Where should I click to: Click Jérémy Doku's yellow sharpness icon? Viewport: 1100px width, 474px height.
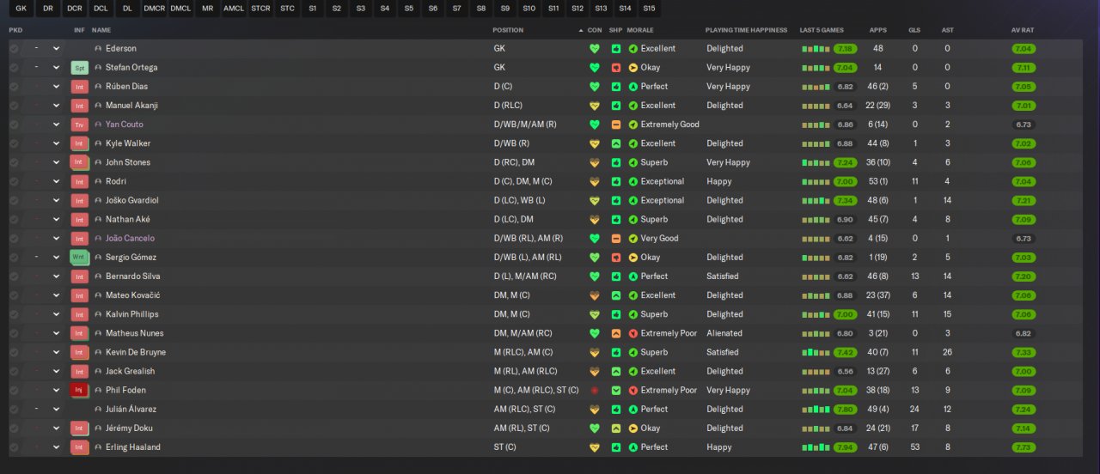[x=615, y=428]
